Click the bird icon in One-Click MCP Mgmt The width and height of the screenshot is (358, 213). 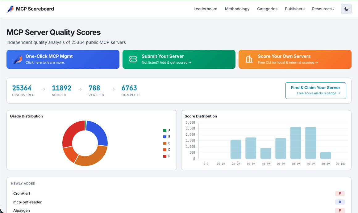(x=18, y=59)
